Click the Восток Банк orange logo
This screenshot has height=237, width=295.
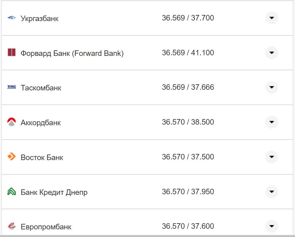coord(11,157)
